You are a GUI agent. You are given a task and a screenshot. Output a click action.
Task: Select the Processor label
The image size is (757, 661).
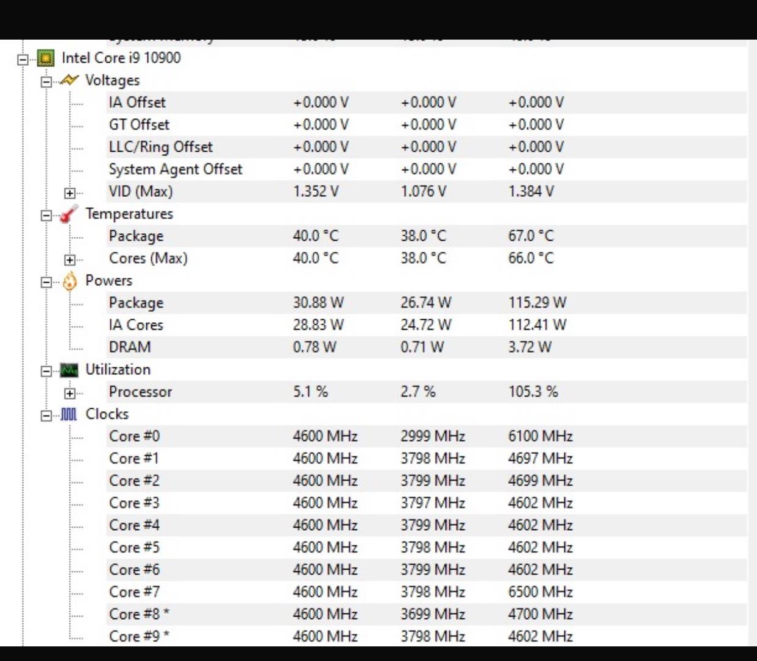pyautogui.click(x=140, y=392)
